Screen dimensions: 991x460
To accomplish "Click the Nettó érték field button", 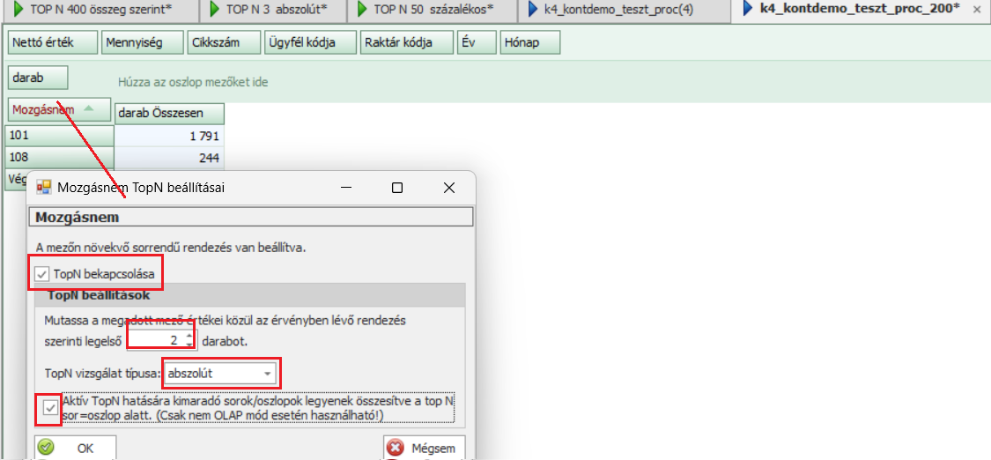I will (x=51, y=42).
